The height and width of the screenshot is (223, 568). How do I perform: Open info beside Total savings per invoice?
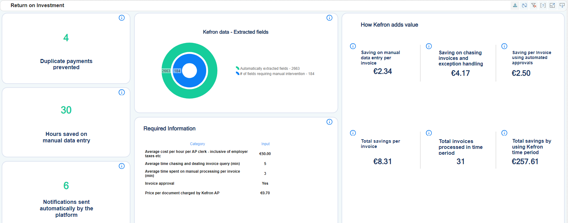[x=353, y=133]
